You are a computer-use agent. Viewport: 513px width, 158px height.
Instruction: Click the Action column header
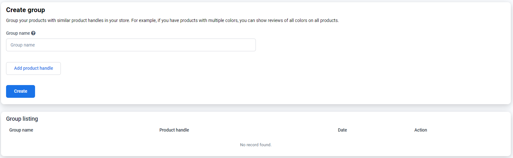pos(420,130)
